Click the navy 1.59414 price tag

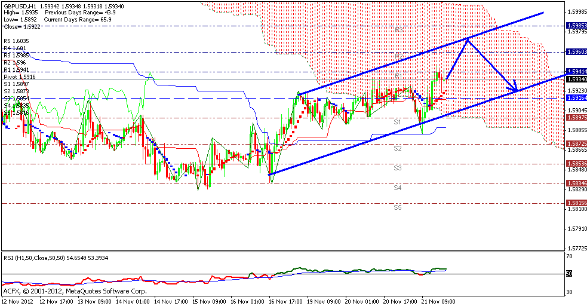click(x=576, y=71)
